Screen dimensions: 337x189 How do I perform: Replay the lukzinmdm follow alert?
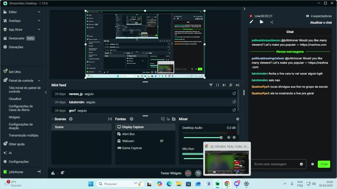click(x=234, y=102)
